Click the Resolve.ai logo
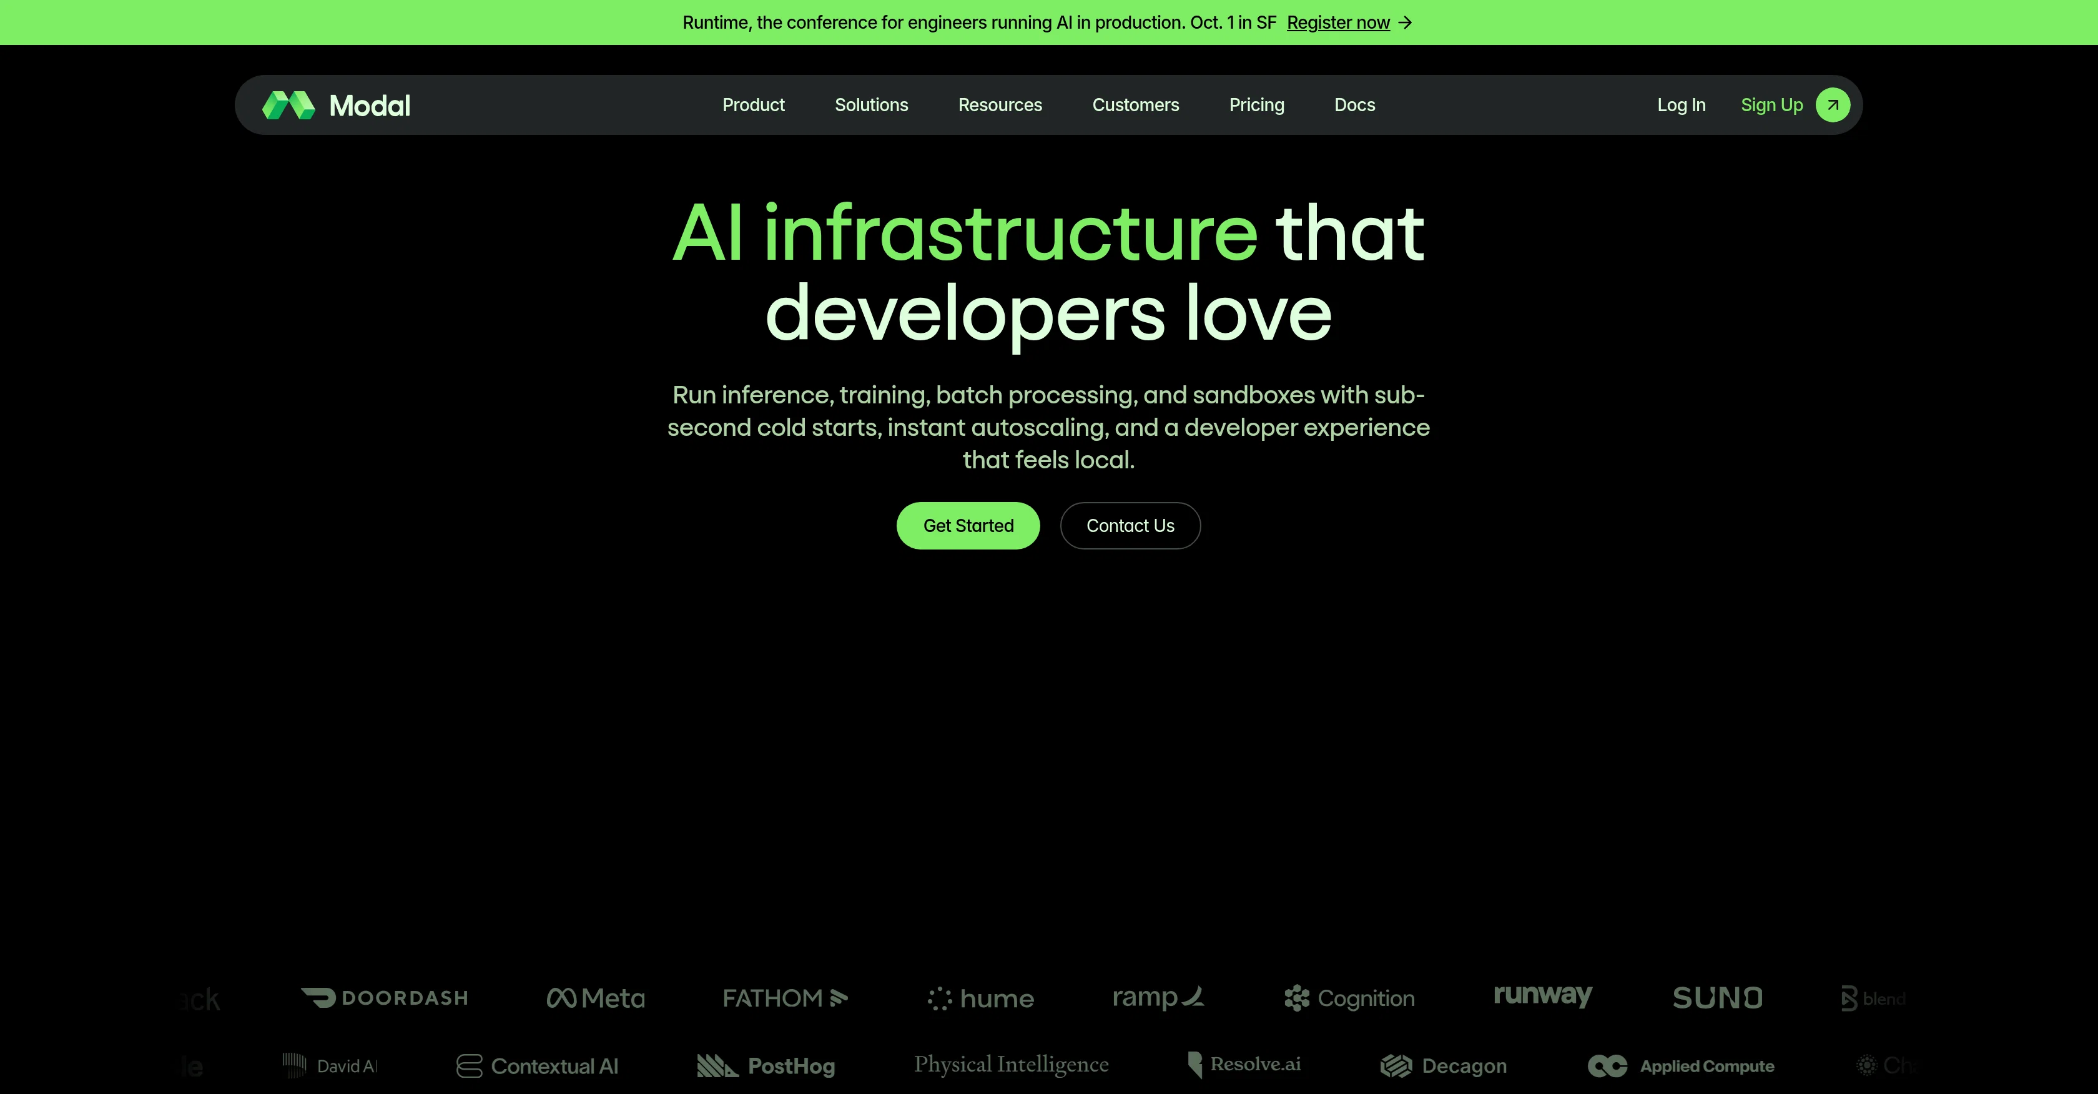2098x1094 pixels. coord(1244,1065)
